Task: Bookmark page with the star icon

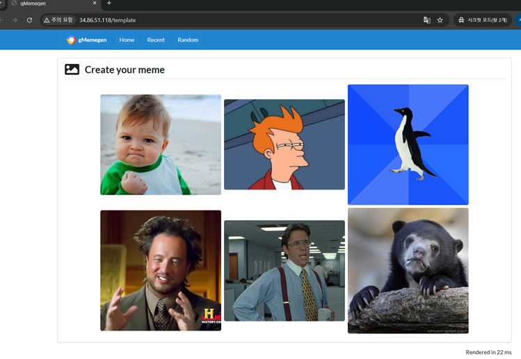Action: pos(440,20)
